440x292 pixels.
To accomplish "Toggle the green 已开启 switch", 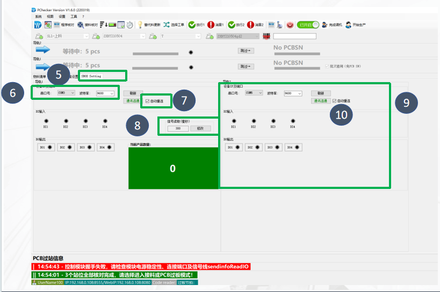I will [308, 25].
